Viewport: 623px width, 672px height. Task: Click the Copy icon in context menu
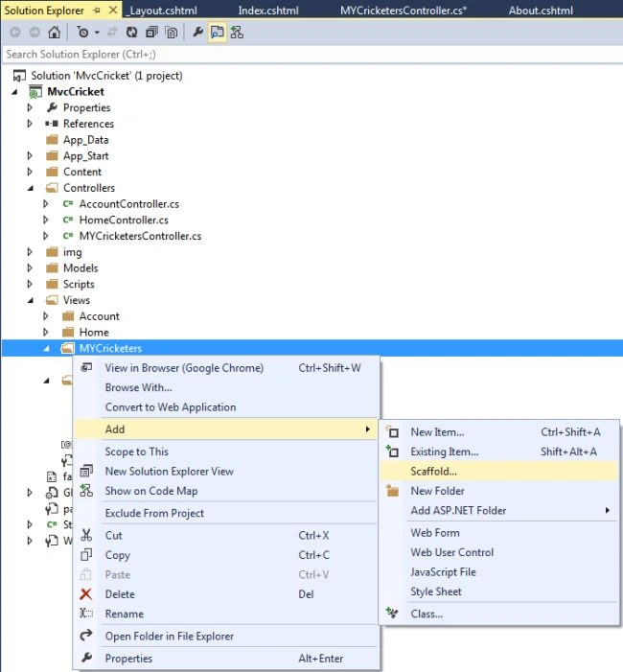86,555
